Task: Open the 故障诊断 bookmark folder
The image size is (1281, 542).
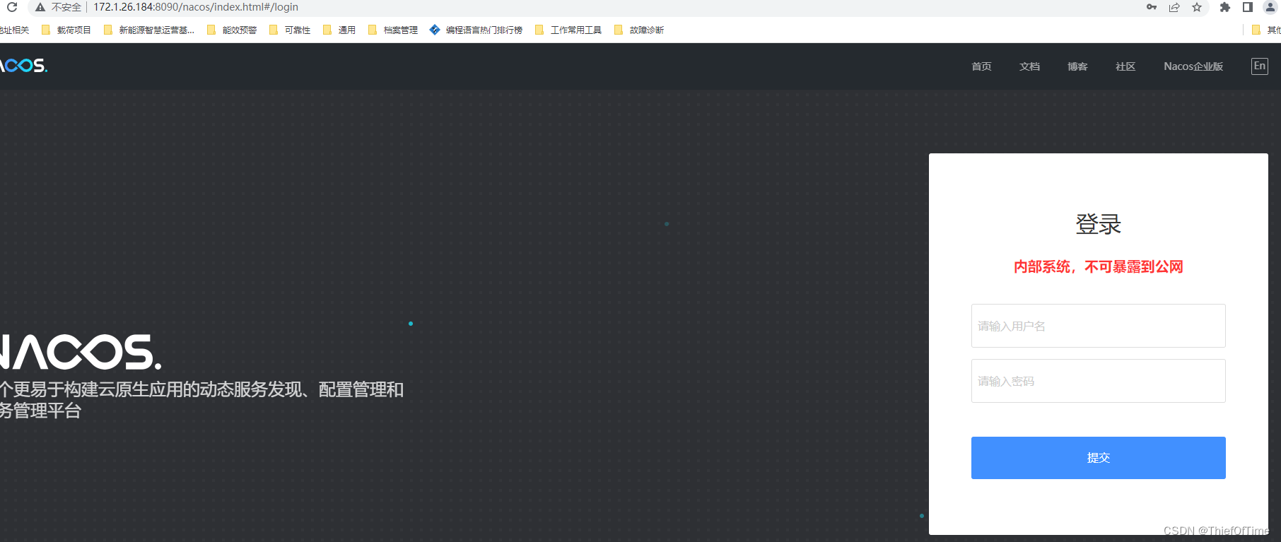Action: coord(639,30)
